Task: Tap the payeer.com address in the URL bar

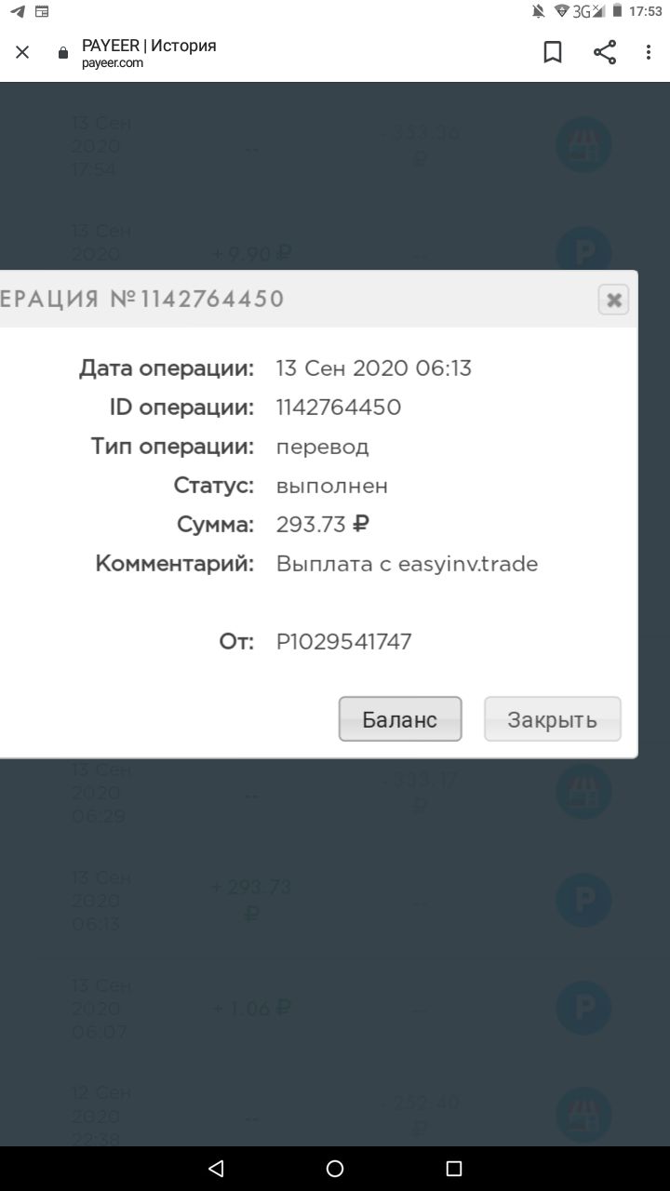Action: click(113, 63)
